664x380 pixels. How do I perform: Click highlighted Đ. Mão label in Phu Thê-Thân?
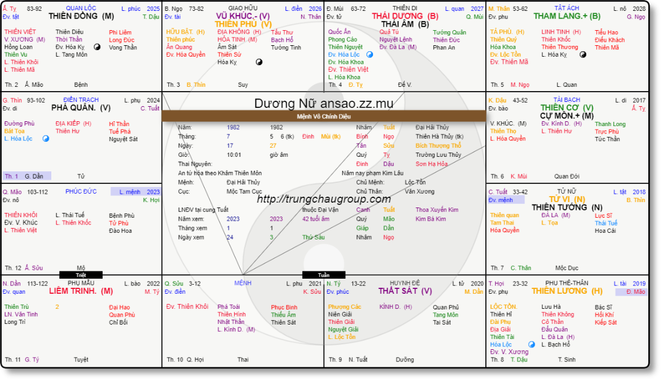click(631, 292)
